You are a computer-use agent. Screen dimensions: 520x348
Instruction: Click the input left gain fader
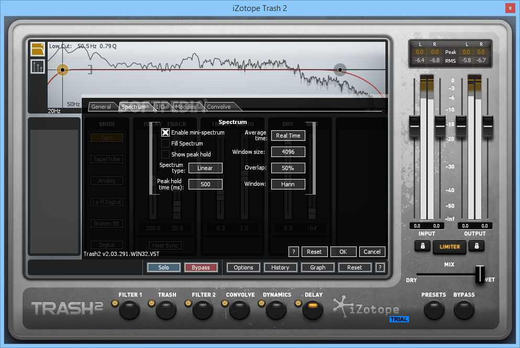415,126
